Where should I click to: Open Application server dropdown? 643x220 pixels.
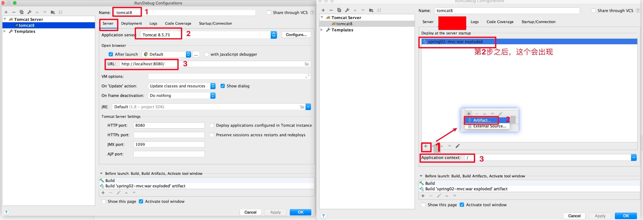point(274,35)
